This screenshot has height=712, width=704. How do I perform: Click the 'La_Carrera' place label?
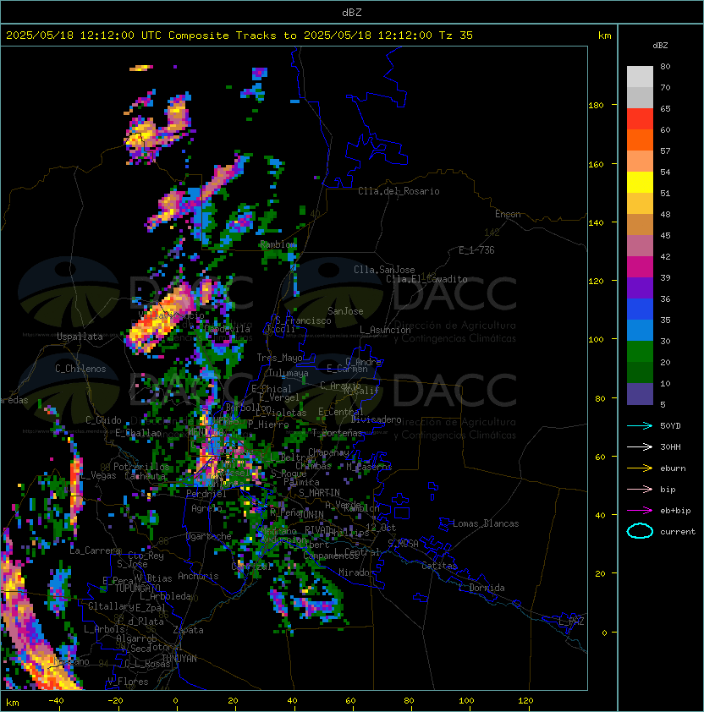[x=95, y=550]
